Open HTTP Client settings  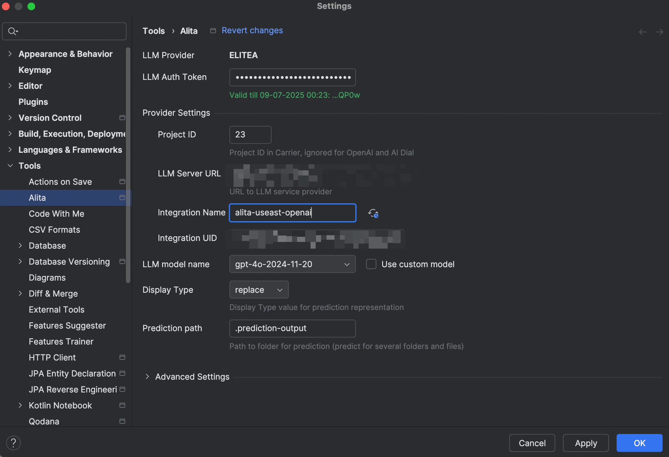point(52,358)
